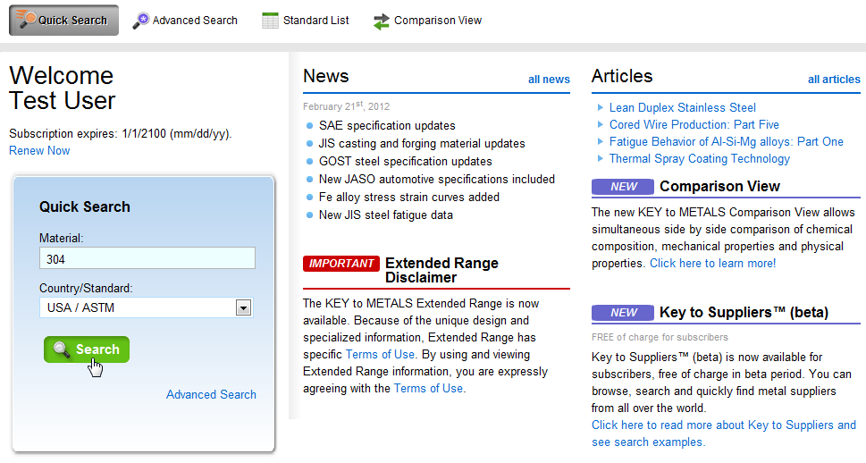Switch to Comparison View tab
The width and height of the screenshot is (866, 463).
tap(427, 21)
